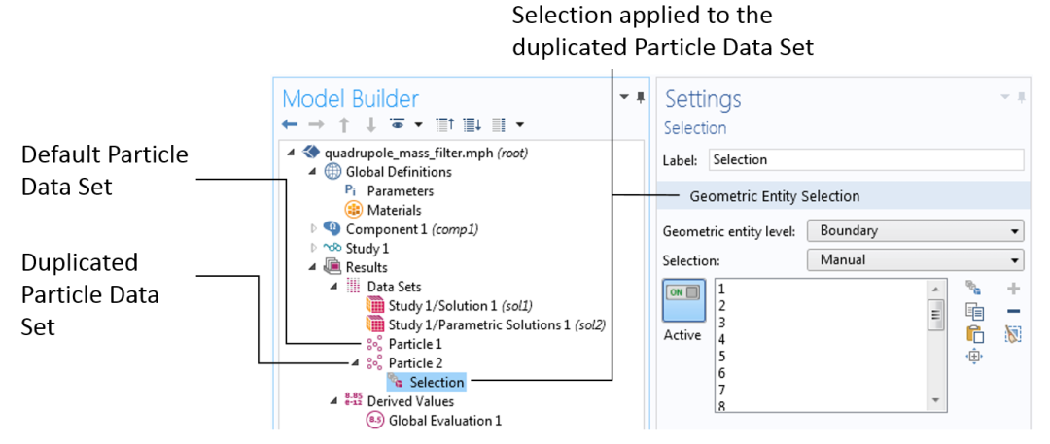Image resolution: width=1050 pixels, height=444 pixels.
Task: Click the Parametric Solutions 1 dataset icon
Action: [x=375, y=325]
